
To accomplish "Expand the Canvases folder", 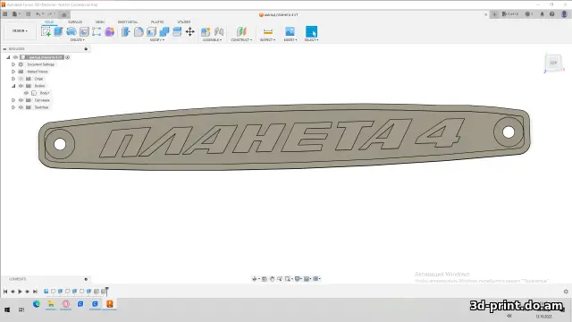I will [13, 100].
